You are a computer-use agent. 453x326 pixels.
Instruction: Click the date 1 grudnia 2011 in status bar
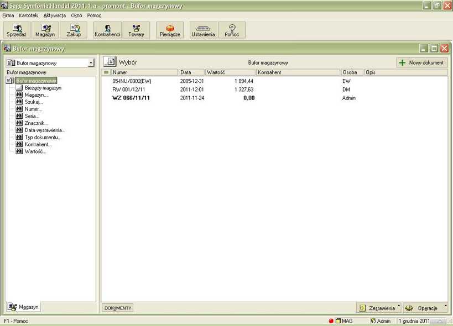coord(414,321)
